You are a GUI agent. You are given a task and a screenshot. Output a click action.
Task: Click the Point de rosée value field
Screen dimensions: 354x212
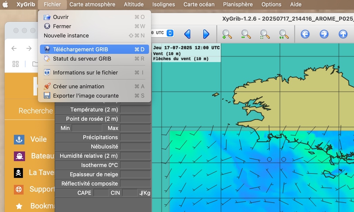click(136, 119)
